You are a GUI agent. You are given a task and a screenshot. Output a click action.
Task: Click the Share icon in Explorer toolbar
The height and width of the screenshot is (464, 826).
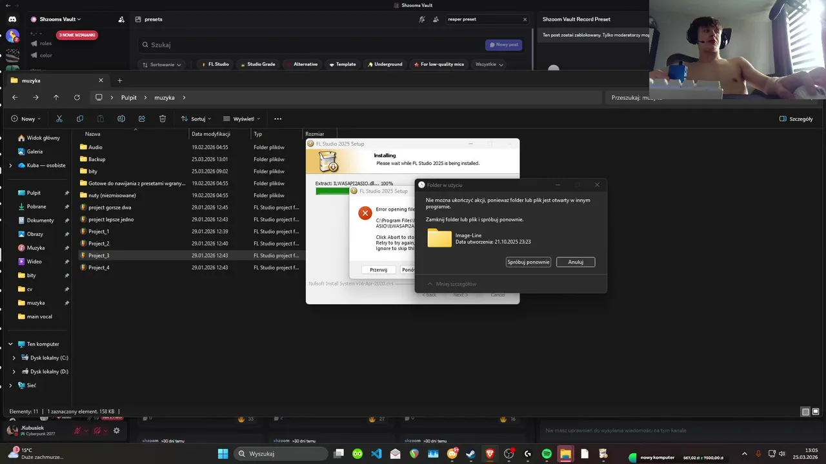(142, 119)
